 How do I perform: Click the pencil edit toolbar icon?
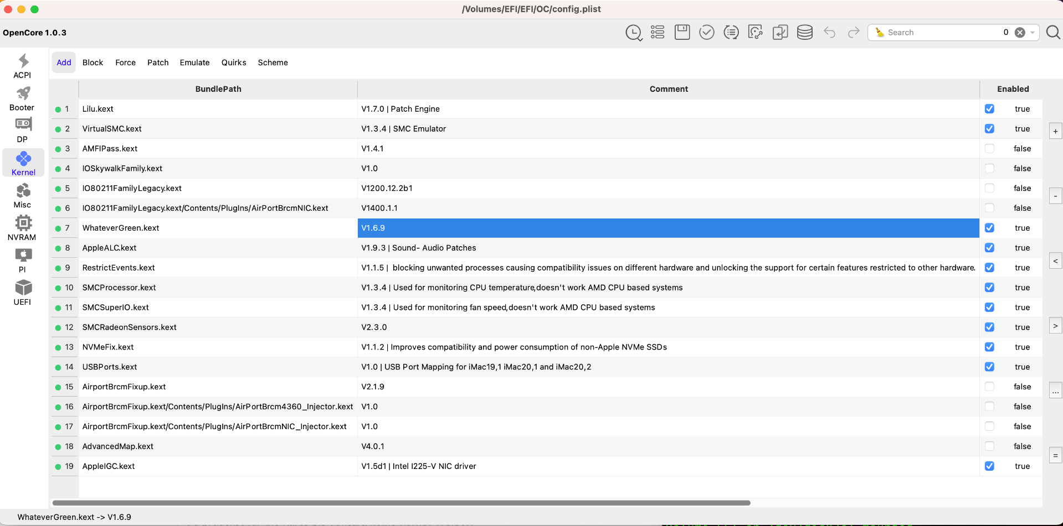756,33
